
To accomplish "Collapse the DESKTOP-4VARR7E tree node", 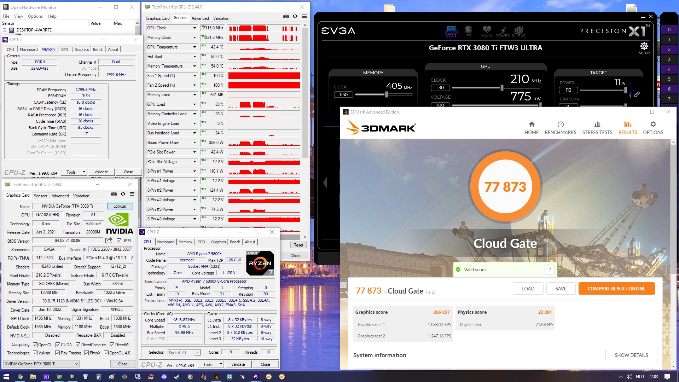I will [5, 30].
